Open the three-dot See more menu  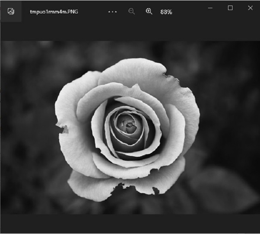tap(112, 12)
